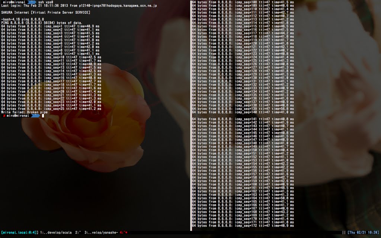Click the blue prompt arrow before ssh vps0
The height and width of the screenshot is (238, 381).
click(x=32, y=2)
